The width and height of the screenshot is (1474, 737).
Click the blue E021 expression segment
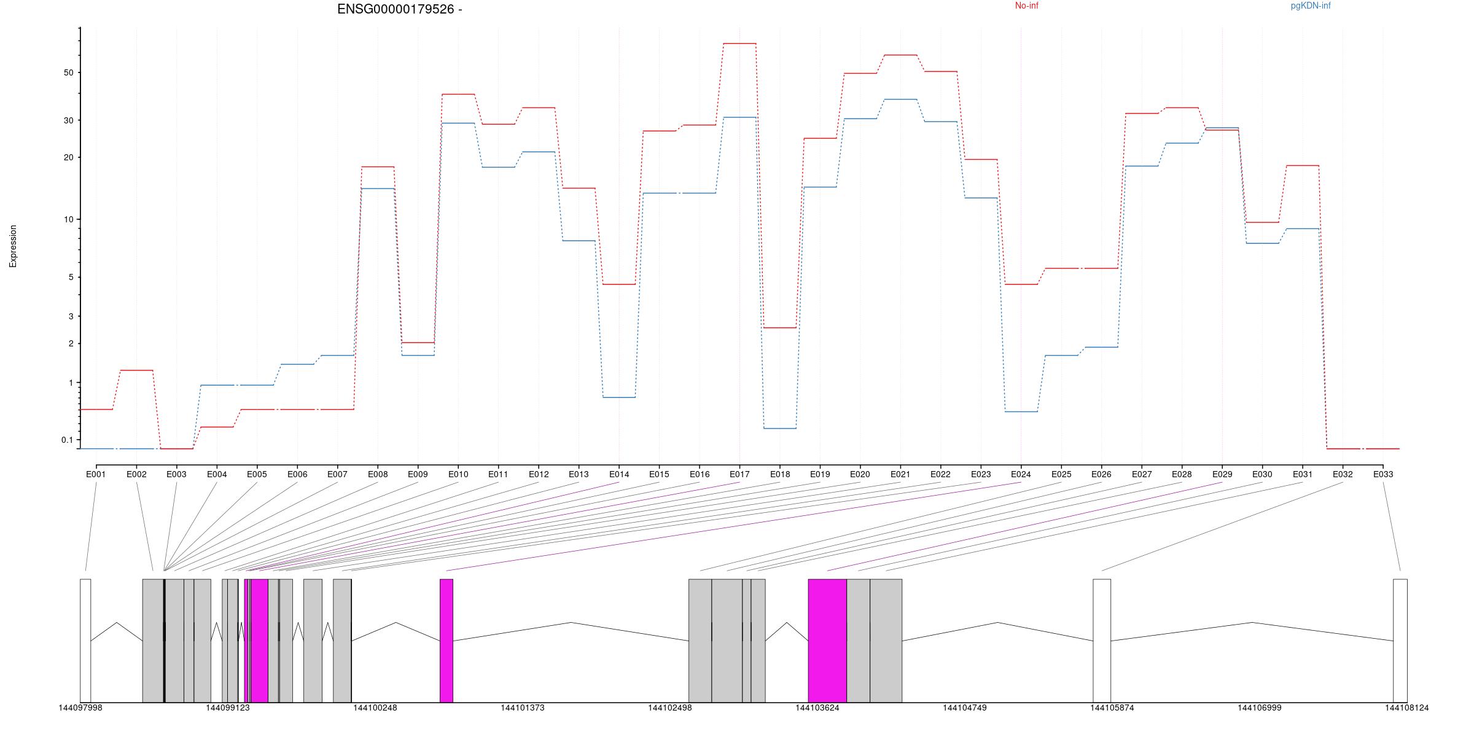[900, 99]
